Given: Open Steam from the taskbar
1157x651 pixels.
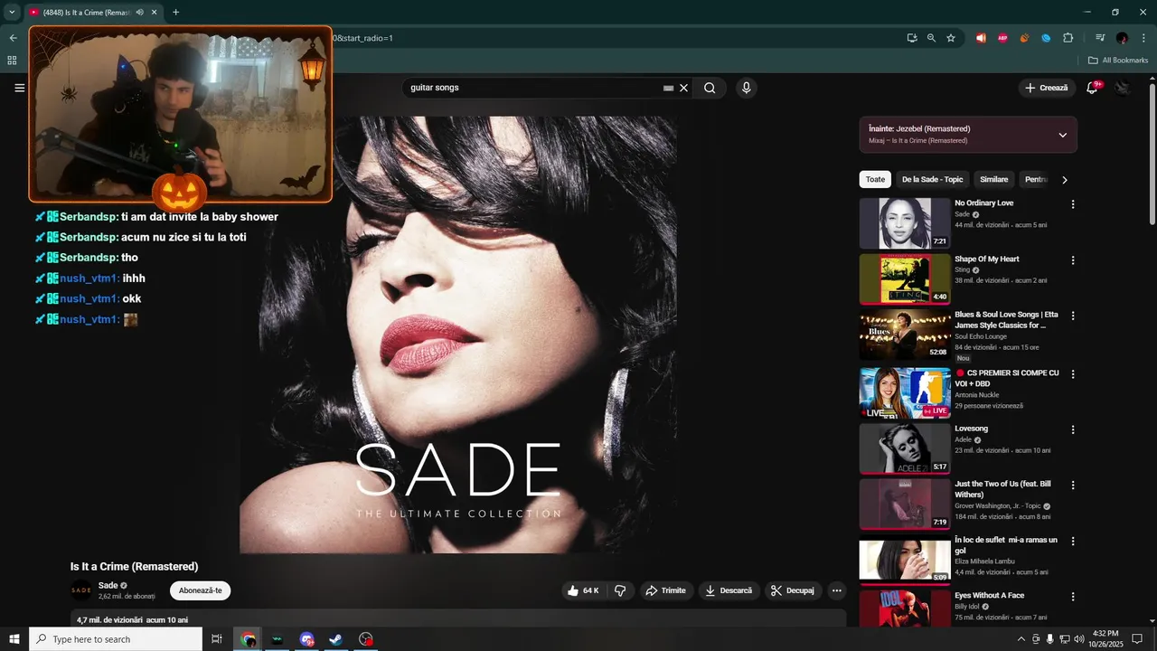Looking at the screenshot, I should tap(335, 639).
